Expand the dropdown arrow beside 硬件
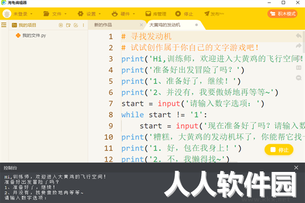The height and width of the screenshot is (203, 305). click(x=134, y=14)
